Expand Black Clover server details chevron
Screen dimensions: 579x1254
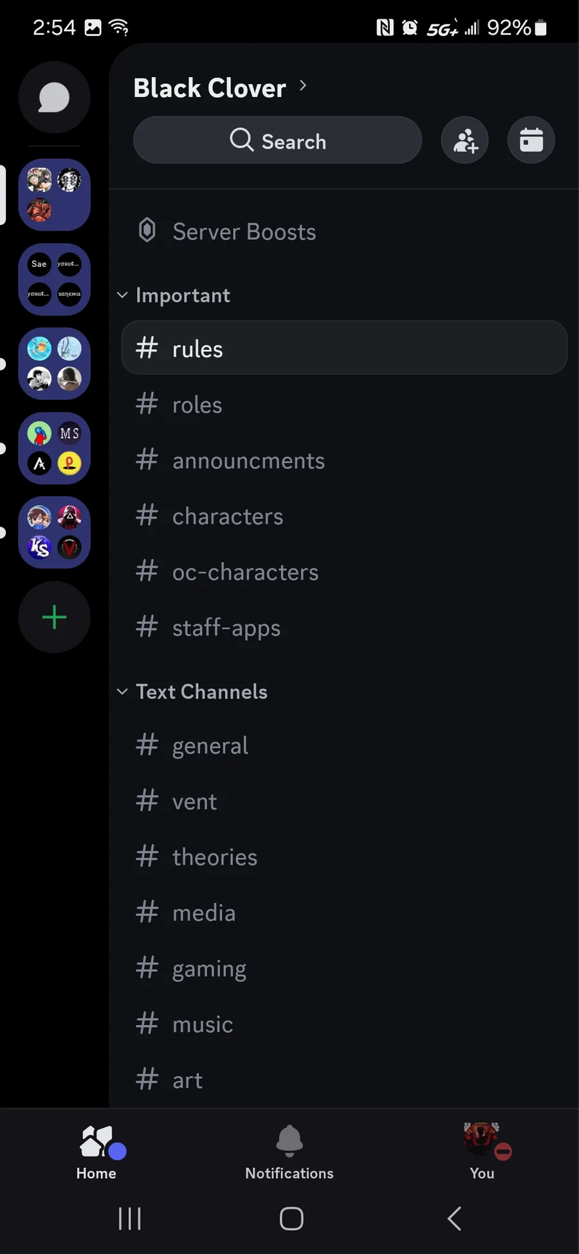point(303,86)
